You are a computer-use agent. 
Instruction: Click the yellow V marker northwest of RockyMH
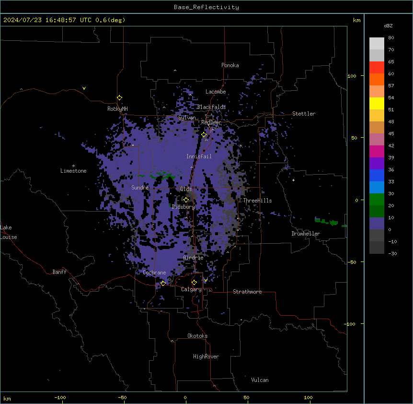pyautogui.click(x=84, y=88)
